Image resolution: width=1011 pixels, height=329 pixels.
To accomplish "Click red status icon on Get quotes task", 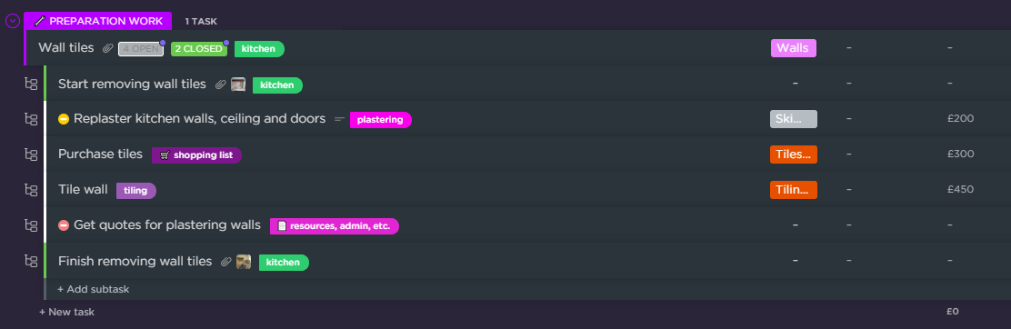I will coord(64,225).
